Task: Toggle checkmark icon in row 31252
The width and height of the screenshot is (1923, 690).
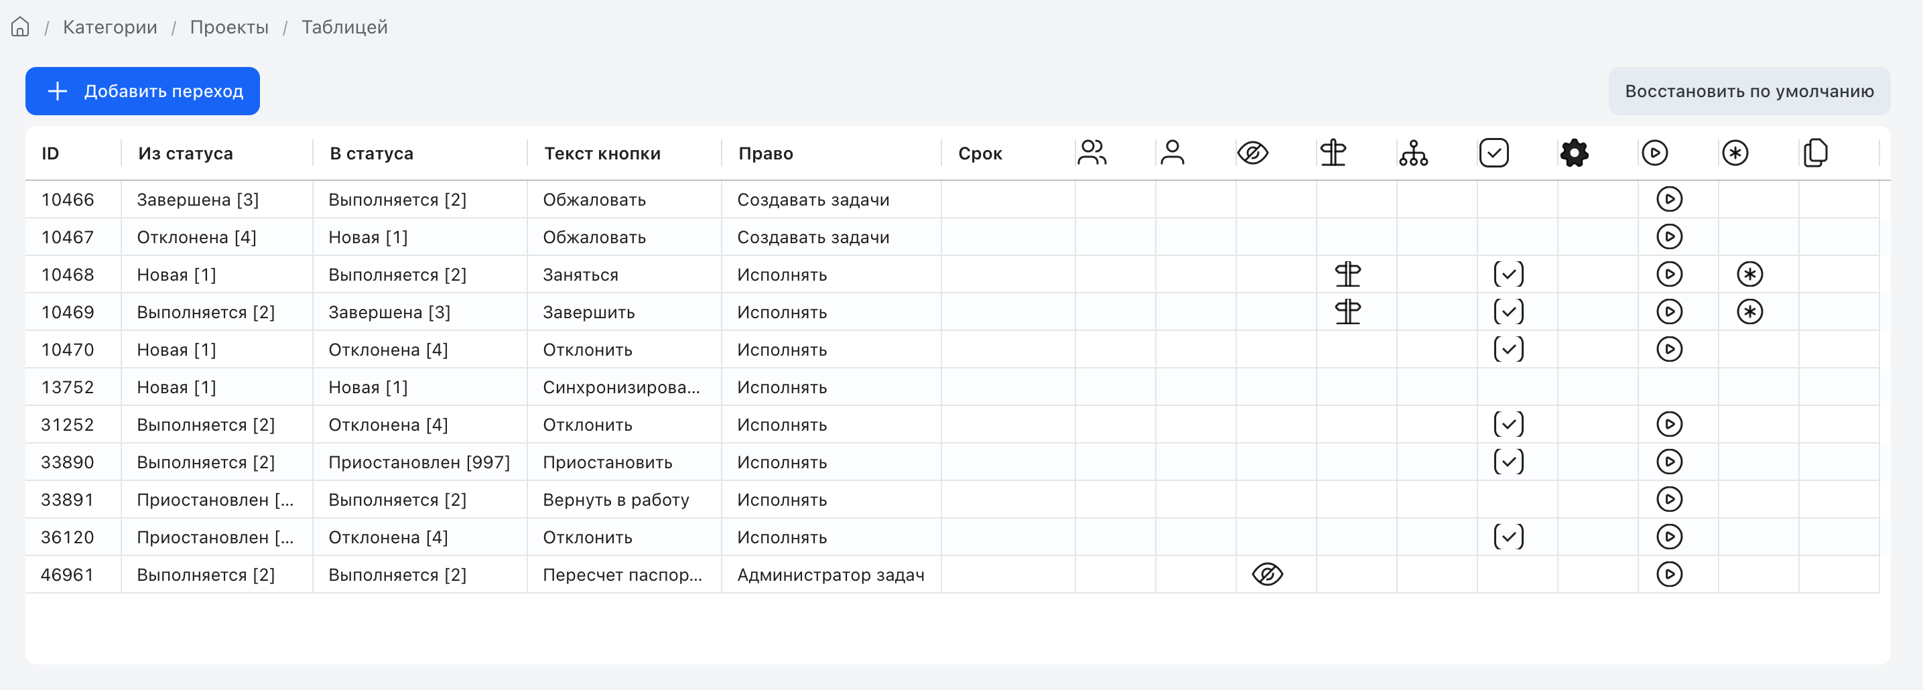Action: coord(1509,424)
